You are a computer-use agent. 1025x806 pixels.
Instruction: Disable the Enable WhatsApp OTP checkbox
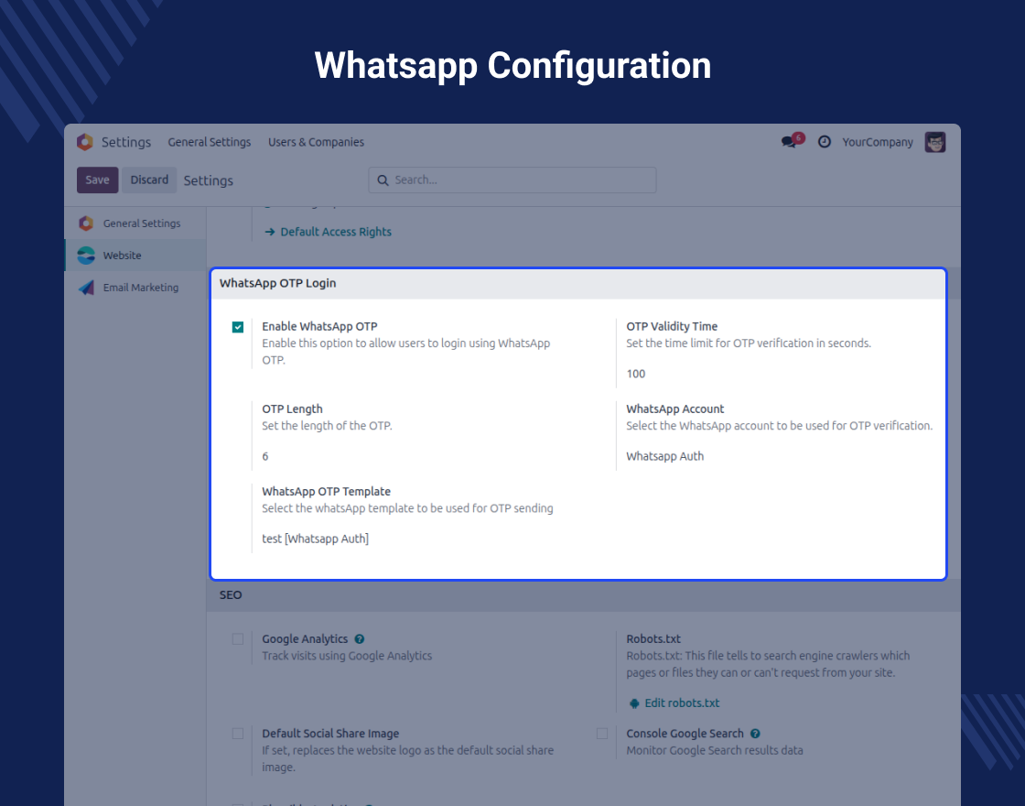click(x=238, y=327)
